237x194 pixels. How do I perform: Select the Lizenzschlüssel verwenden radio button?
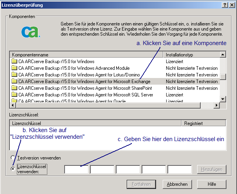[x=13, y=169]
